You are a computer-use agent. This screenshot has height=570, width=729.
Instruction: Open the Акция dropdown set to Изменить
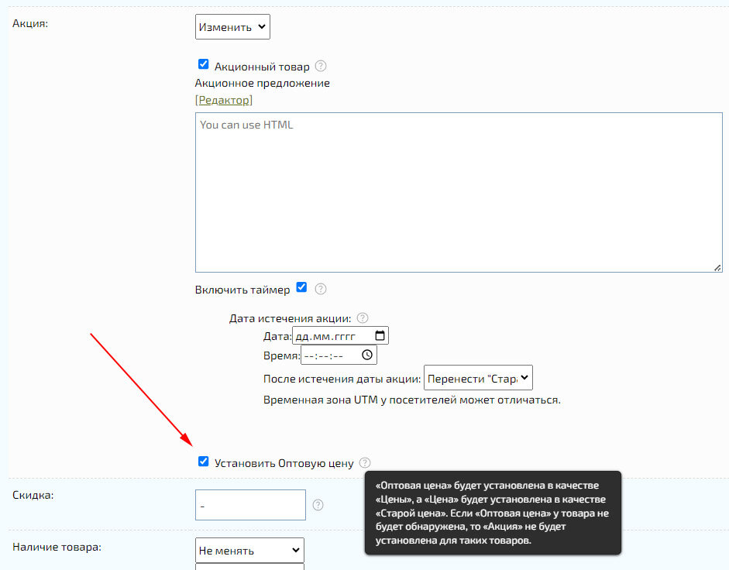point(232,27)
